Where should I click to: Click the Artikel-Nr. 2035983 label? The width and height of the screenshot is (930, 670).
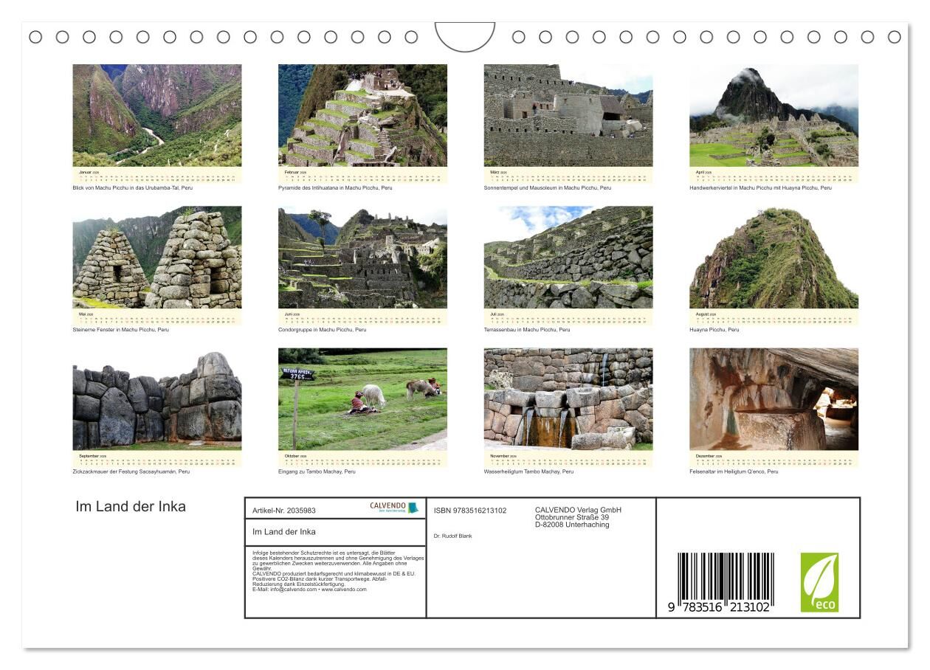283,511
